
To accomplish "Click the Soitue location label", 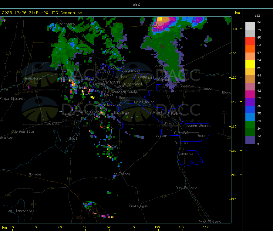I will 161,135.
